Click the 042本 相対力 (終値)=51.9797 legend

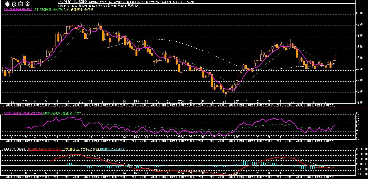[62, 113]
